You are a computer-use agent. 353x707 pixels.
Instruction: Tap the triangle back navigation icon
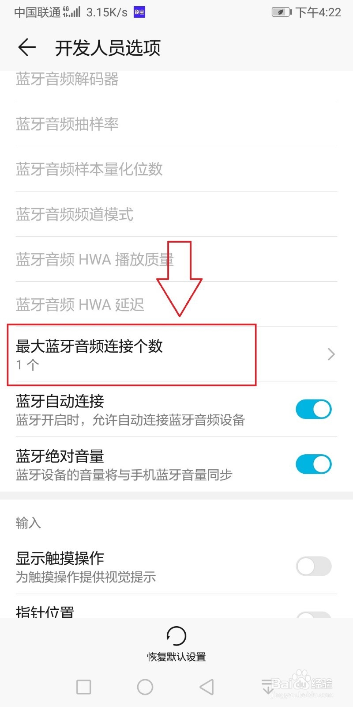[x=207, y=687]
